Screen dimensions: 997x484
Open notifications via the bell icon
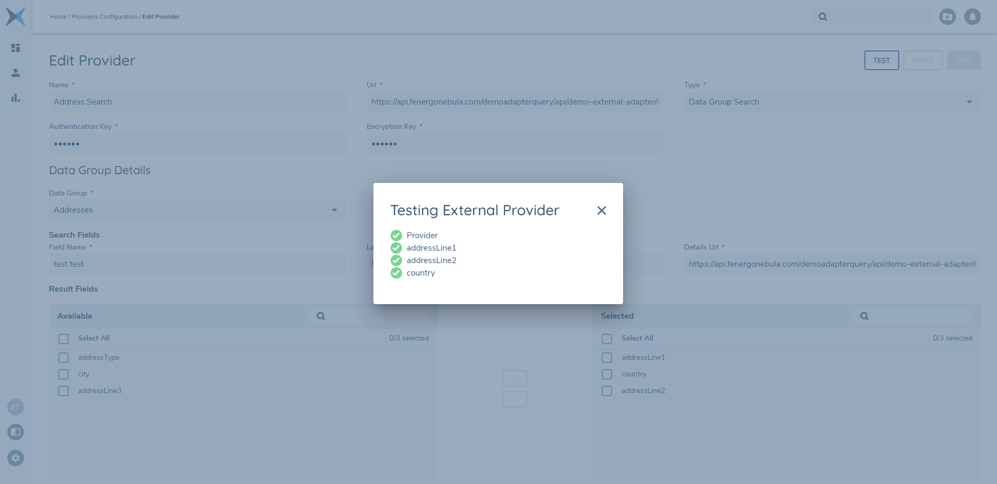pyautogui.click(x=972, y=17)
